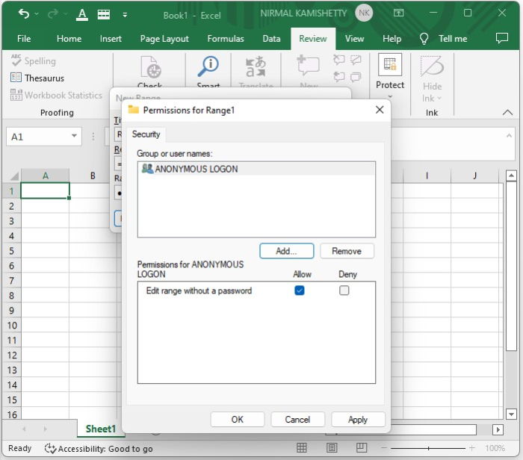The width and height of the screenshot is (523, 460).
Task: Check Deny for Edit range without password
Action: (344, 290)
